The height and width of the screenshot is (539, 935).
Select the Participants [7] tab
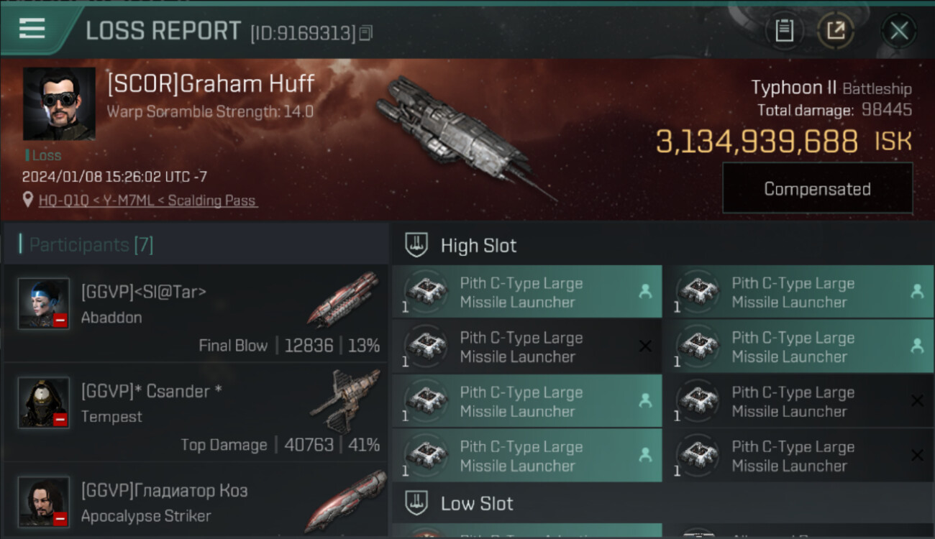coord(91,244)
